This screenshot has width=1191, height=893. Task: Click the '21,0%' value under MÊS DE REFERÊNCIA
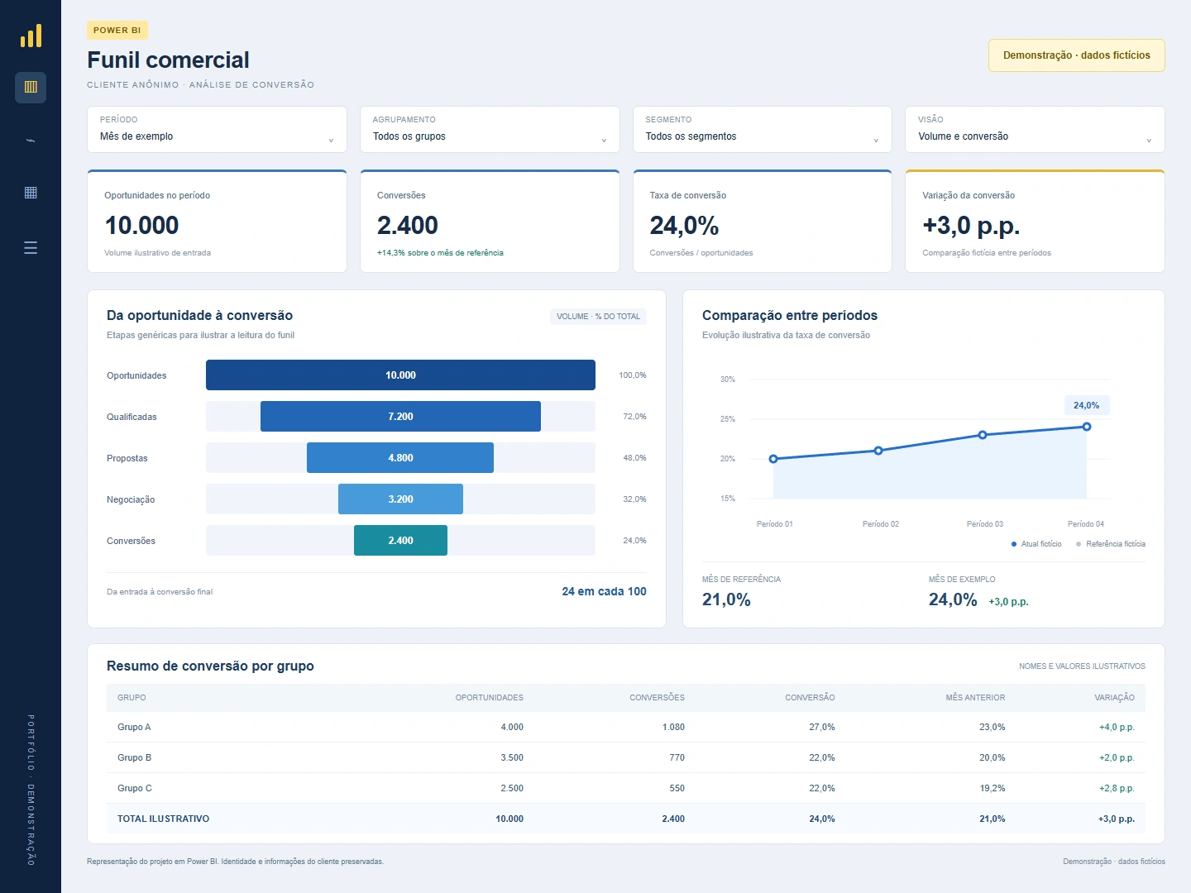pos(726,600)
